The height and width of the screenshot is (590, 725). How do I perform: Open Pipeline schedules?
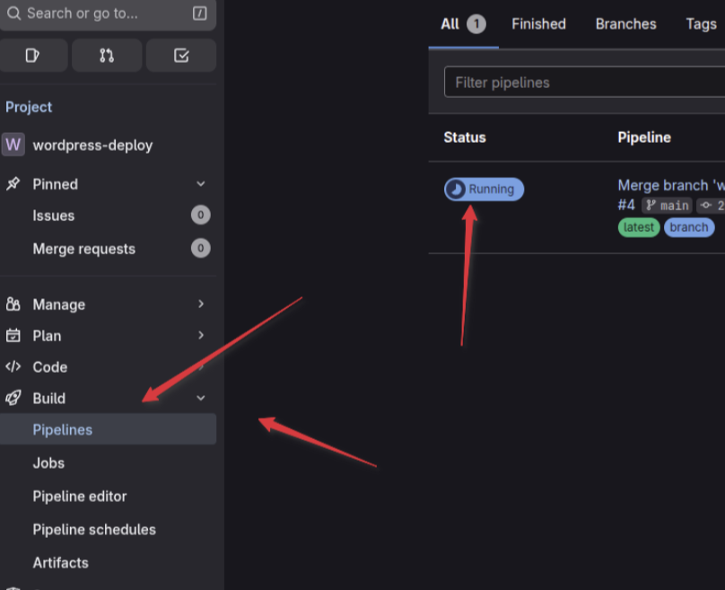109,529
